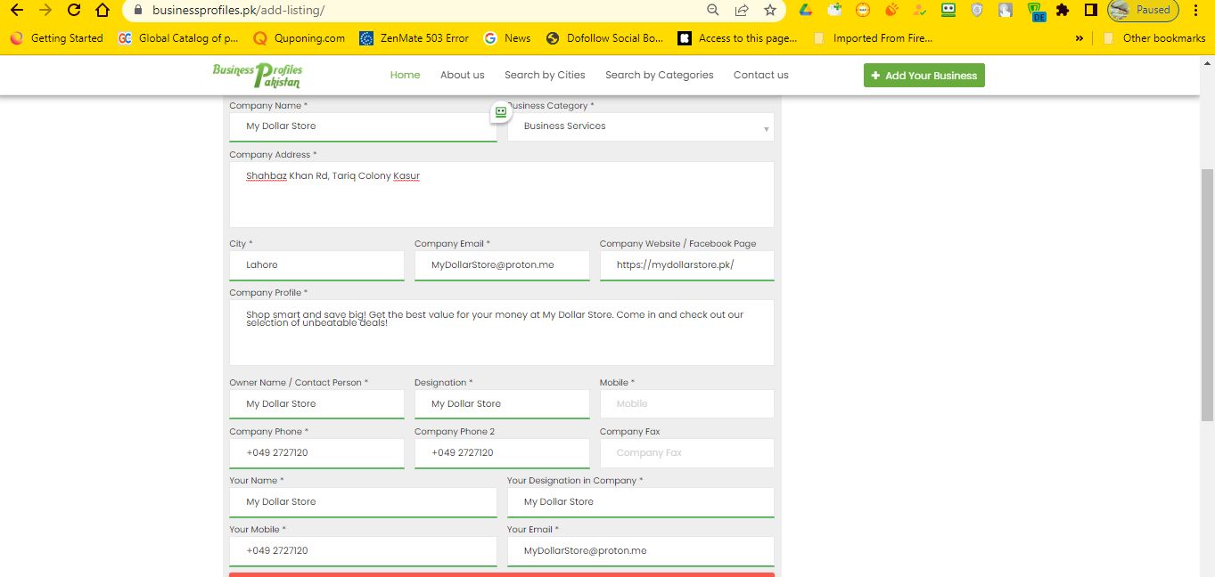This screenshot has width=1215, height=577.
Task: Open the Global Catalog bookmark
Action: pos(178,38)
